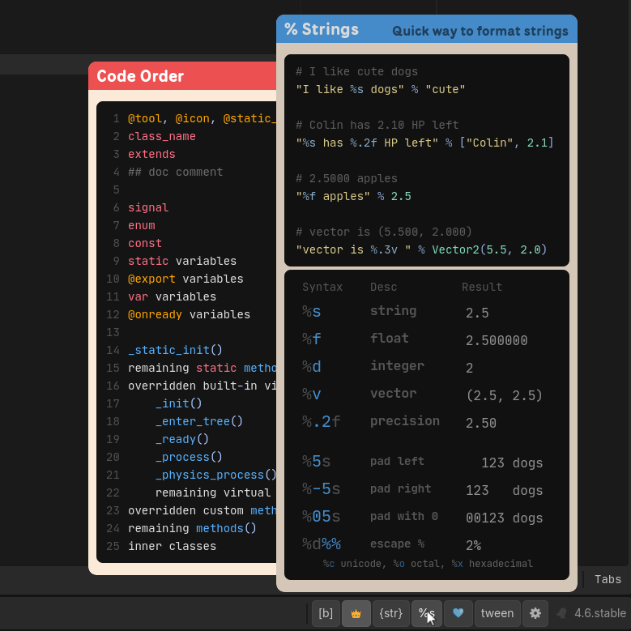
Task: Click the '# Colin has 2.10 HP left' comment
Action: 377,126
